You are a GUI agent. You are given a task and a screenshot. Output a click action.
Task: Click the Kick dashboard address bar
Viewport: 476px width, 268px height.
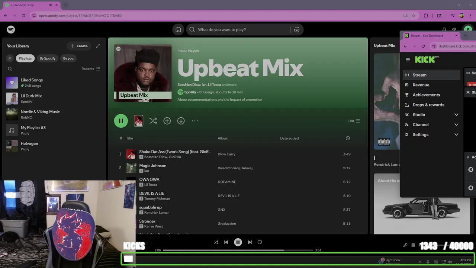[453, 46]
